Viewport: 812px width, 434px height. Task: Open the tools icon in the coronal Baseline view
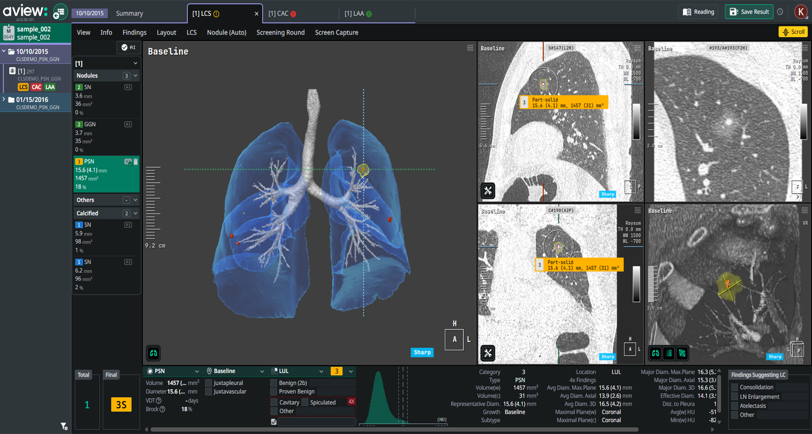pos(487,353)
